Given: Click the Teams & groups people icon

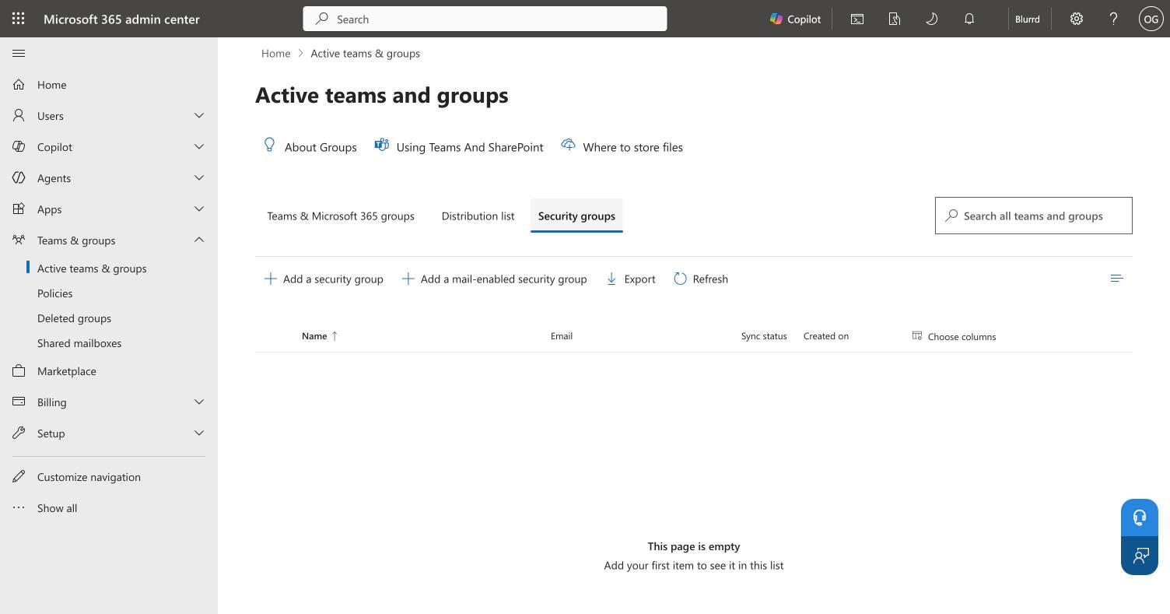Looking at the screenshot, I should [x=19, y=240].
